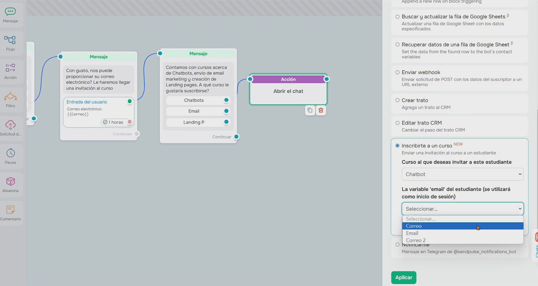Select the Aleatoria dice icon
This screenshot has width=538, height=286.
[10, 181]
